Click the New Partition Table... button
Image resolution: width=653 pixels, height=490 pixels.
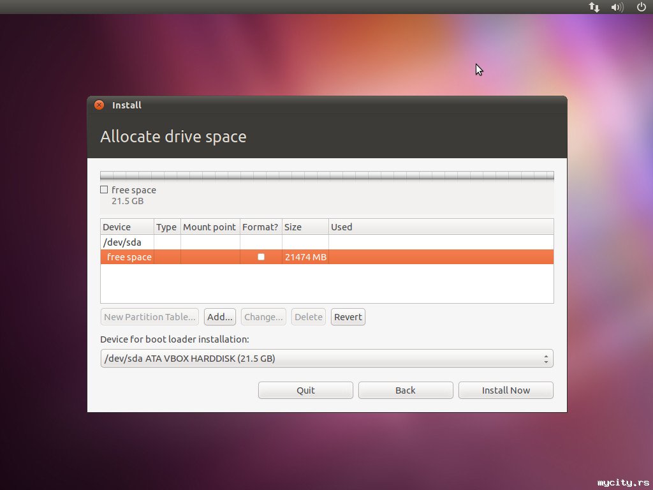pyautogui.click(x=149, y=316)
